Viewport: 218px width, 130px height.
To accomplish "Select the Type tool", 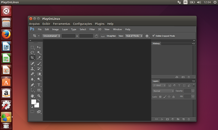I will tap(39, 85).
